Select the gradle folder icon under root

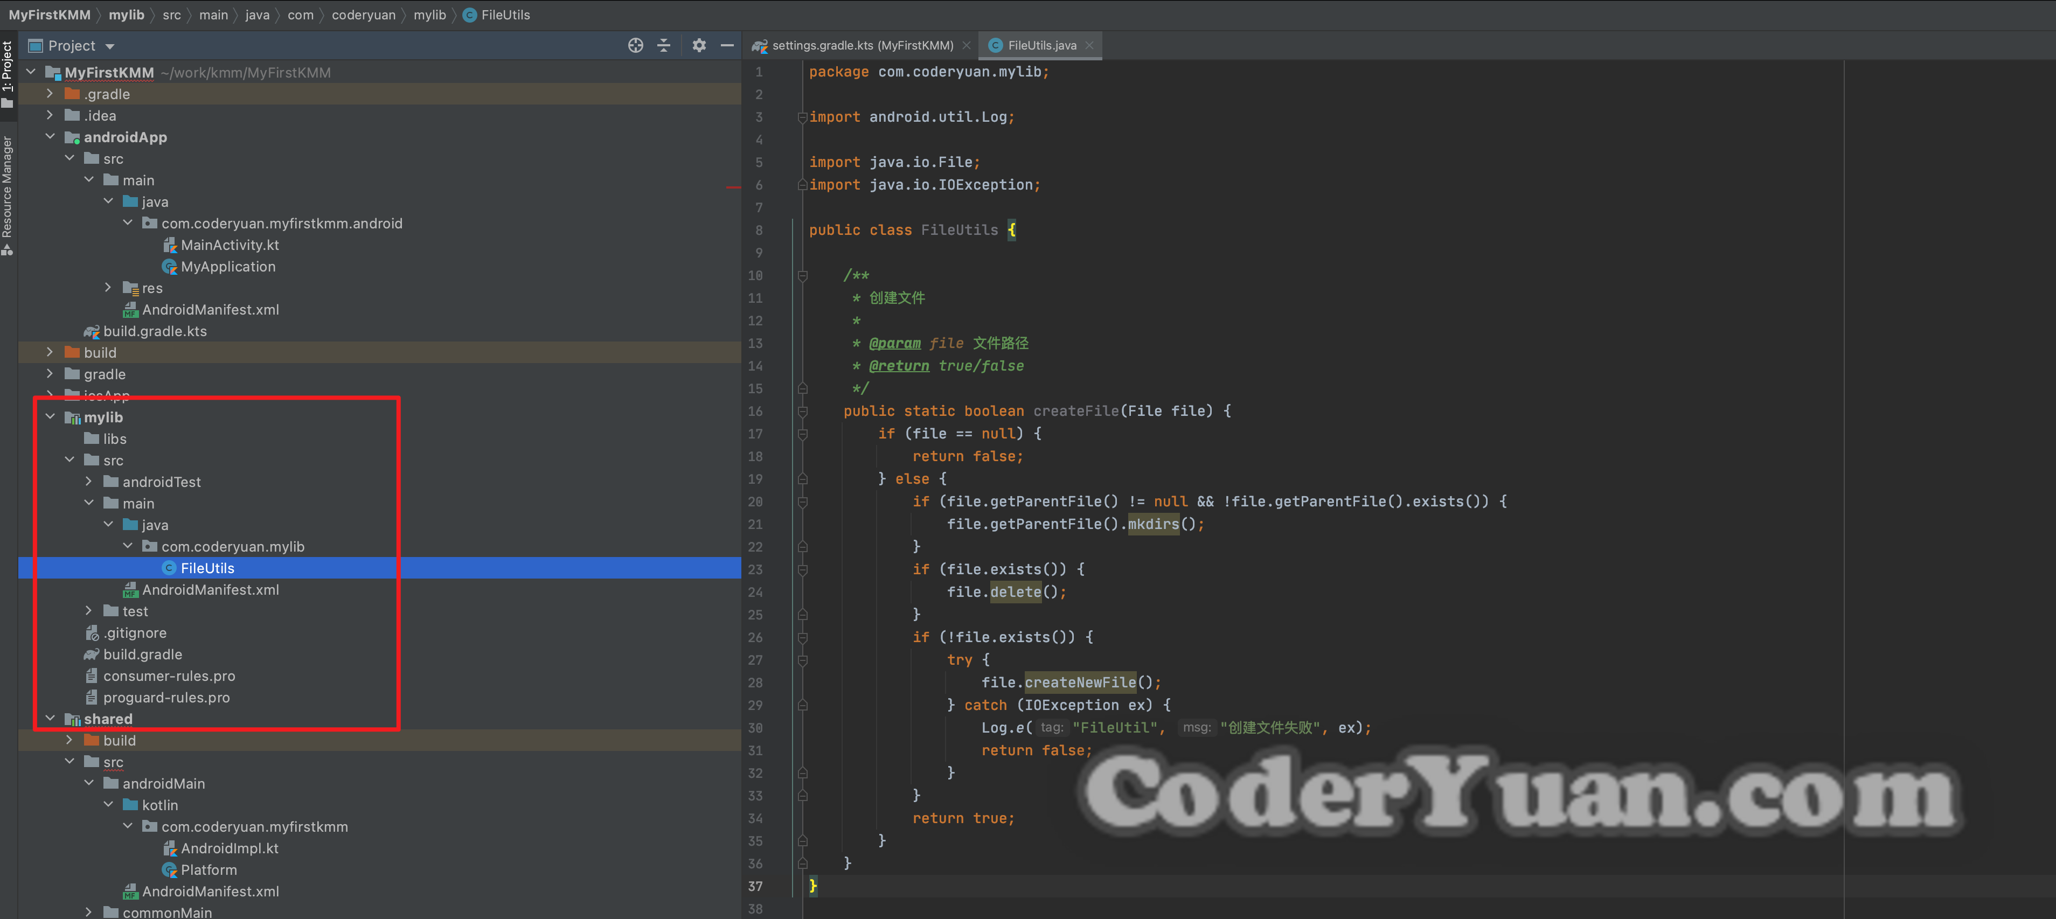pyautogui.click(x=72, y=374)
